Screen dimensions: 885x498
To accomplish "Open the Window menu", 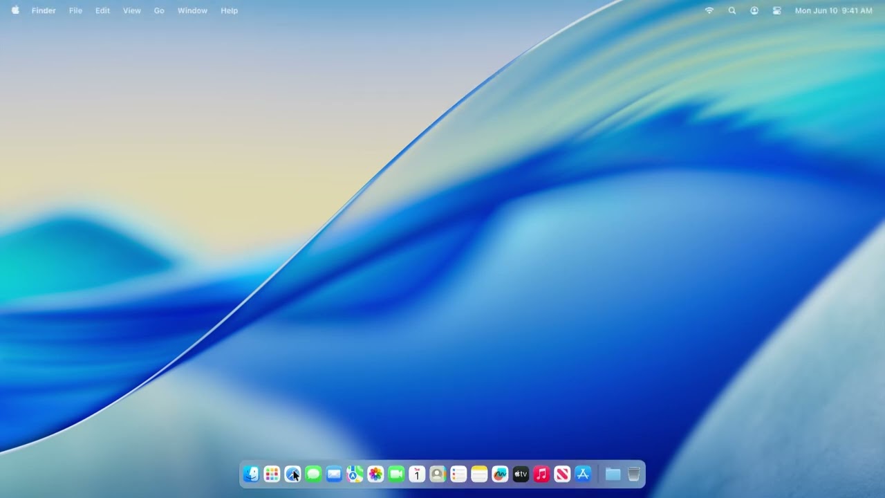I will coord(192,10).
